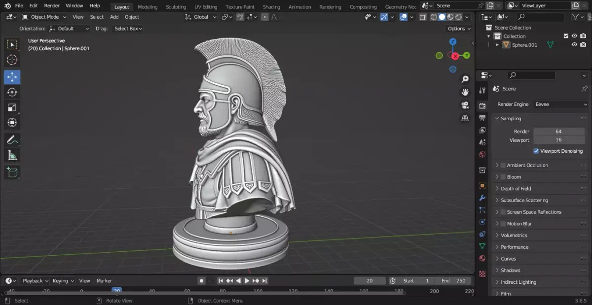Toggle camera view button in viewport
This screenshot has width=592, height=305.
click(x=465, y=105)
